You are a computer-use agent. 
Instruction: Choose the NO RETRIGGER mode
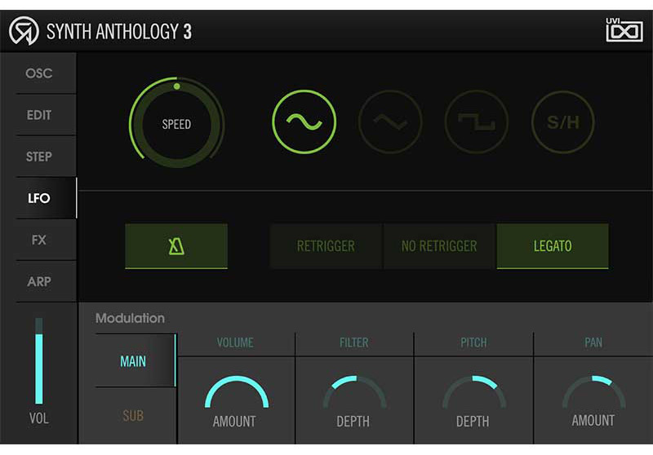coord(439,246)
